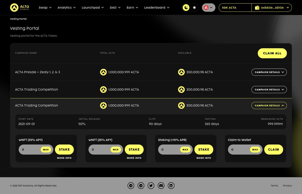Collapse Campaign Details of expanded Trading Competition
The width and height of the screenshot is (302, 194).
click(x=269, y=106)
